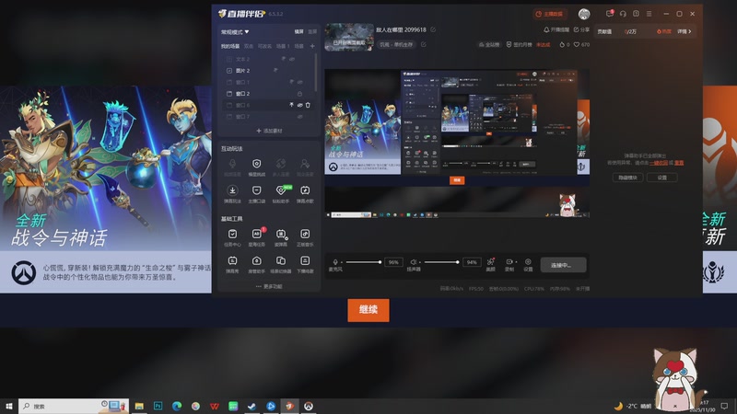Click the 连接中 start button

(563, 265)
